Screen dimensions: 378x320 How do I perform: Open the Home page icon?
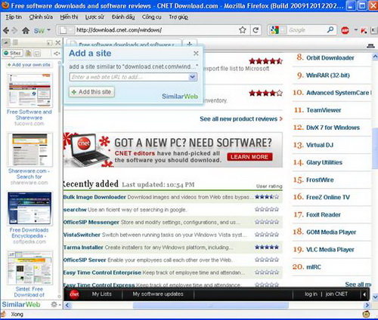(26, 31)
